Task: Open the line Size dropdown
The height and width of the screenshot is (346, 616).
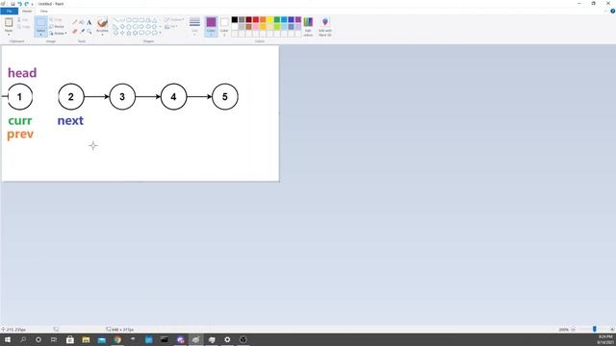Action: pos(194,27)
